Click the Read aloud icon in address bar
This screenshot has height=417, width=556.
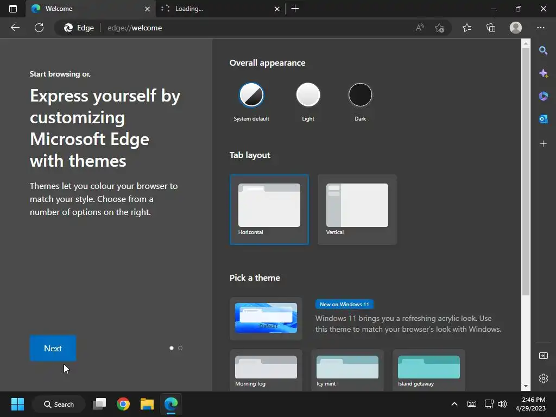[x=420, y=28]
